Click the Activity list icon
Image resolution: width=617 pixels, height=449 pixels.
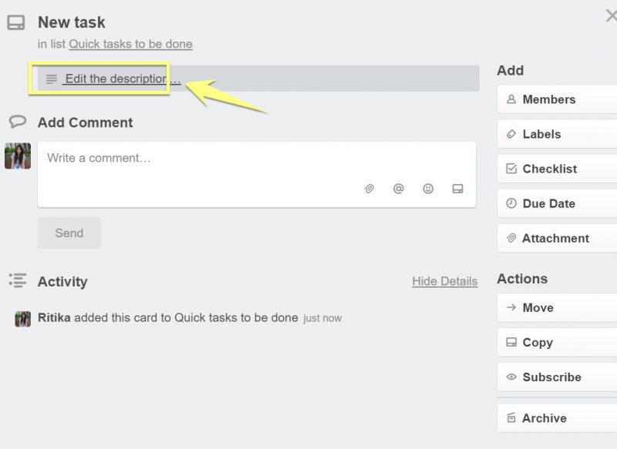(18, 280)
